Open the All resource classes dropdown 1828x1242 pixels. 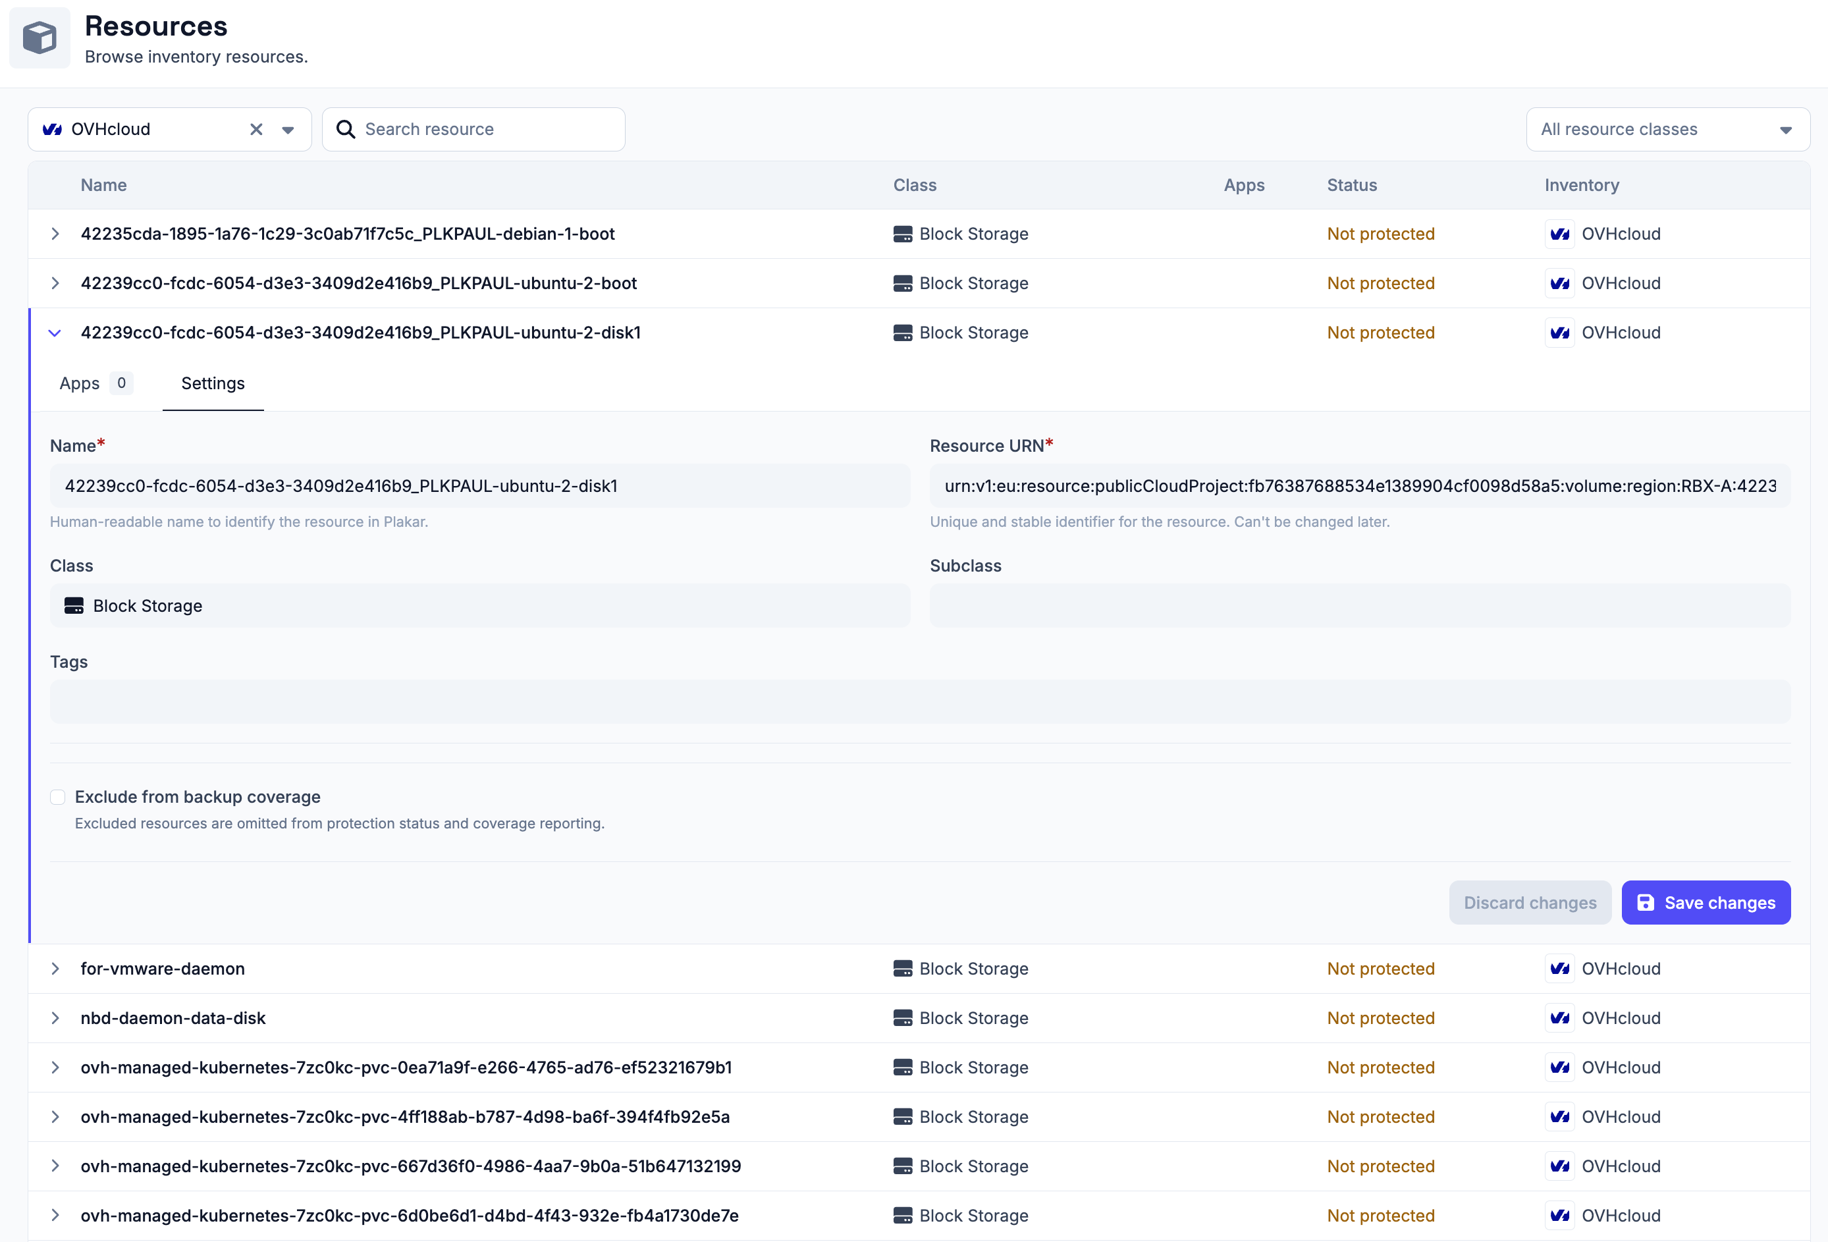pos(1667,129)
